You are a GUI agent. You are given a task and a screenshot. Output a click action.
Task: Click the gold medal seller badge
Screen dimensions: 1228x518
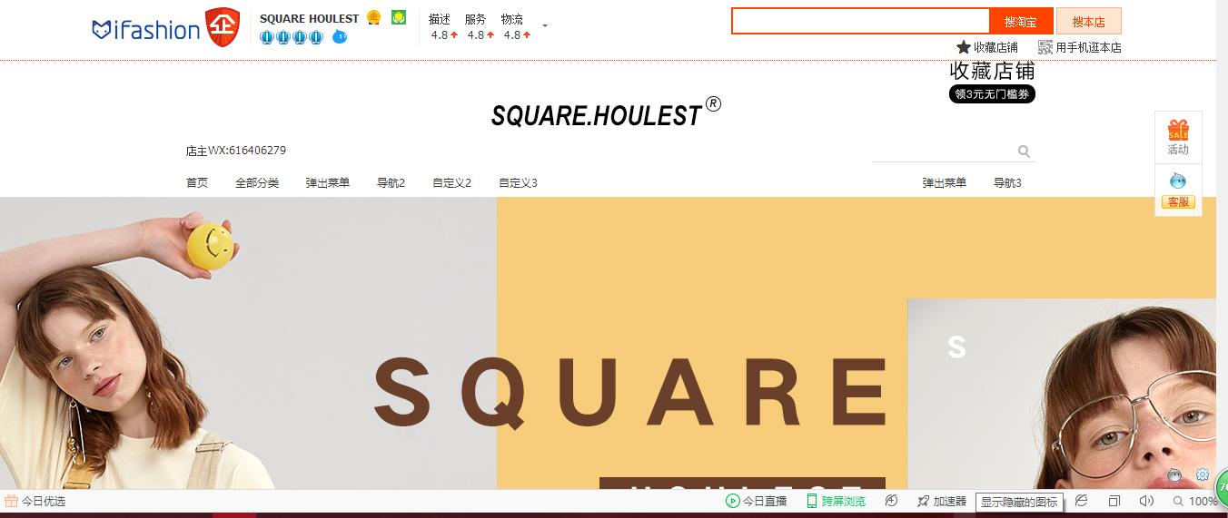(373, 17)
